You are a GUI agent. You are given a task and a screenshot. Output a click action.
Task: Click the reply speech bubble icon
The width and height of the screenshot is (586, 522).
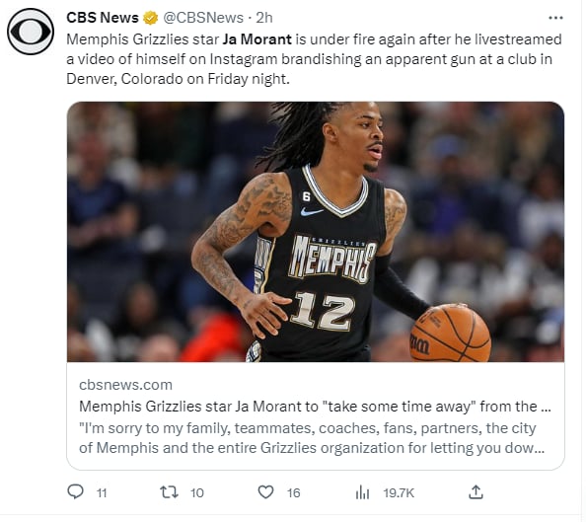(76, 492)
